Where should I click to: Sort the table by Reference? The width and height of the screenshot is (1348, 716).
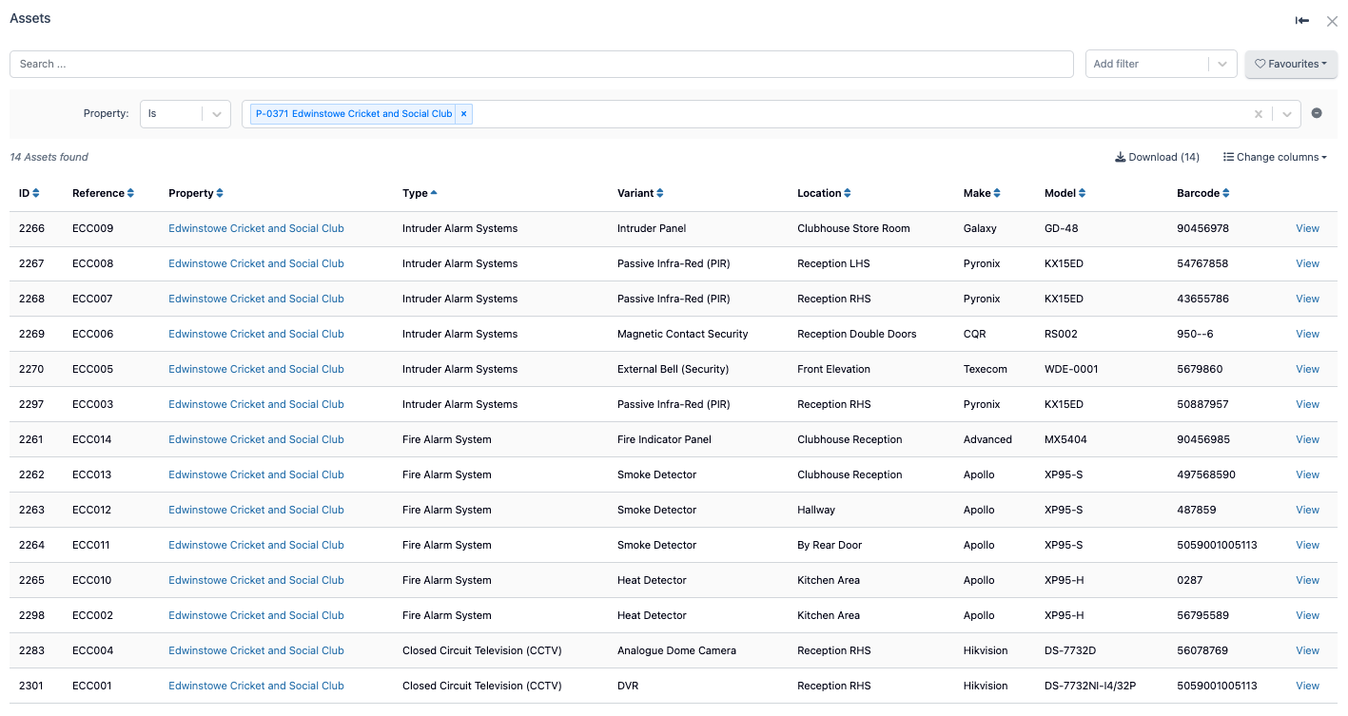pyautogui.click(x=103, y=193)
